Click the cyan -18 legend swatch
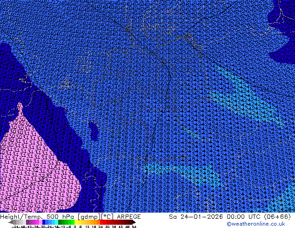 pos(56,222)
